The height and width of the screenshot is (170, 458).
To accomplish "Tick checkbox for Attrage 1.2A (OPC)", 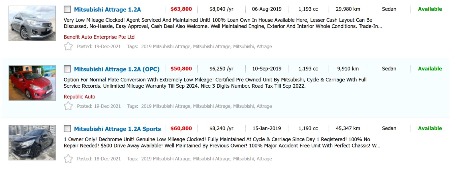I will 67,69.
